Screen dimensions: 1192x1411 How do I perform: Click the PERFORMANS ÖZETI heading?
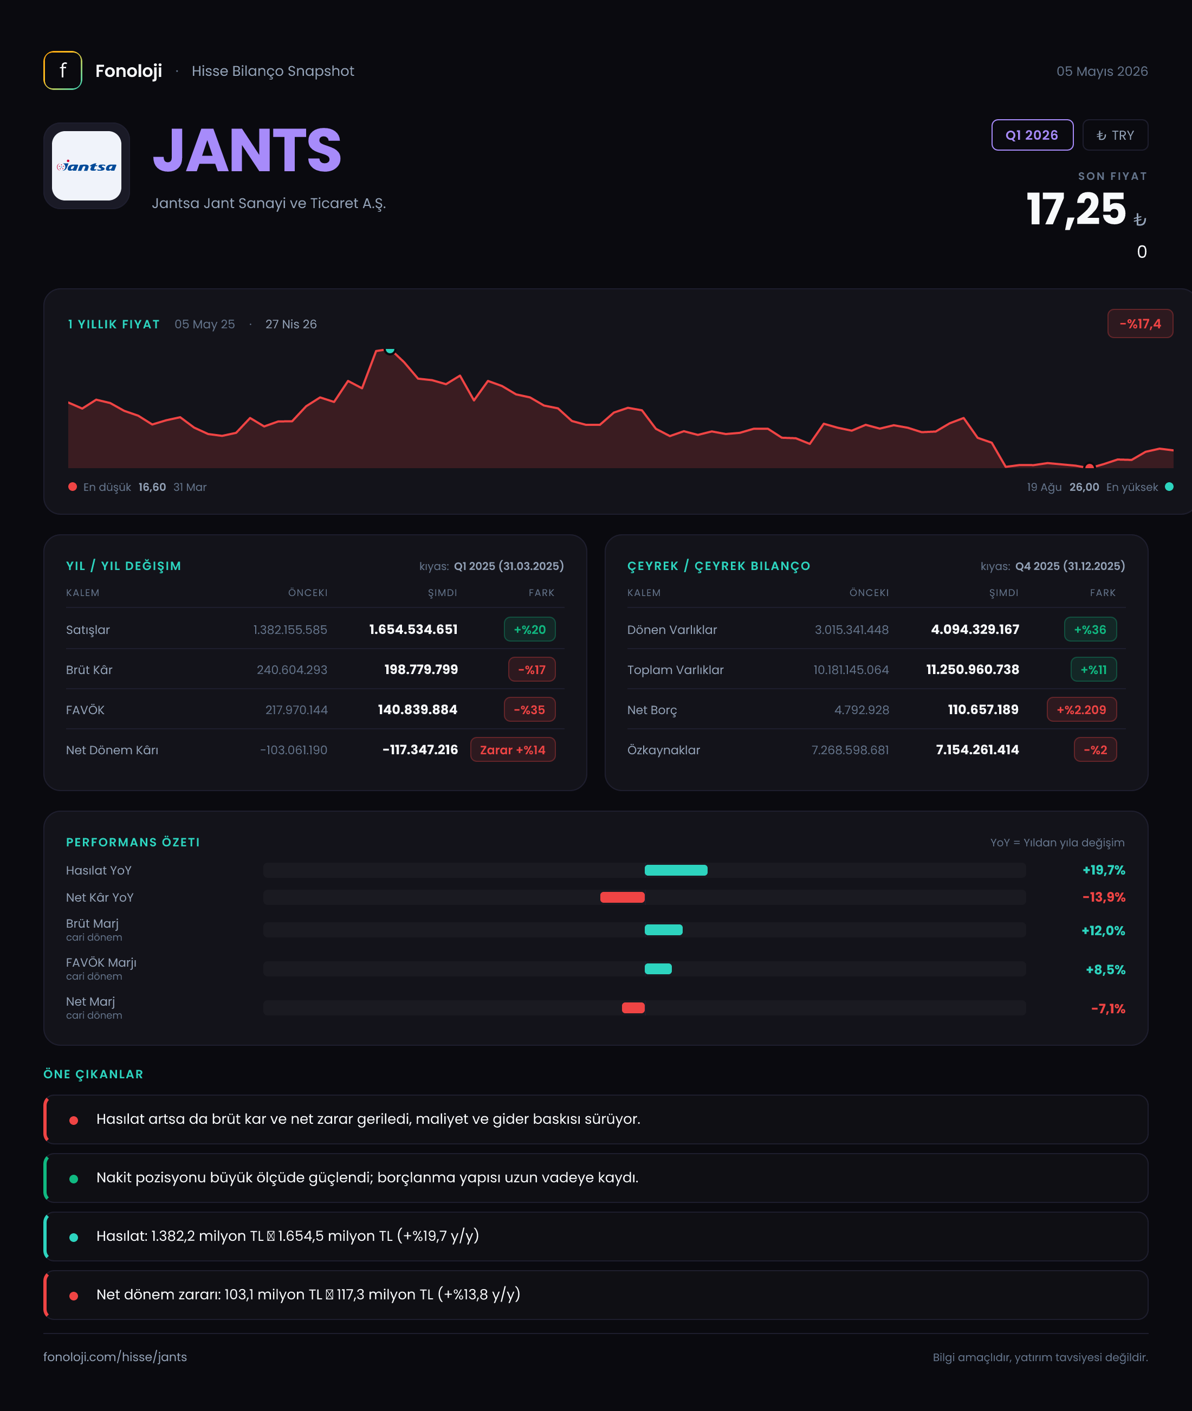[133, 842]
